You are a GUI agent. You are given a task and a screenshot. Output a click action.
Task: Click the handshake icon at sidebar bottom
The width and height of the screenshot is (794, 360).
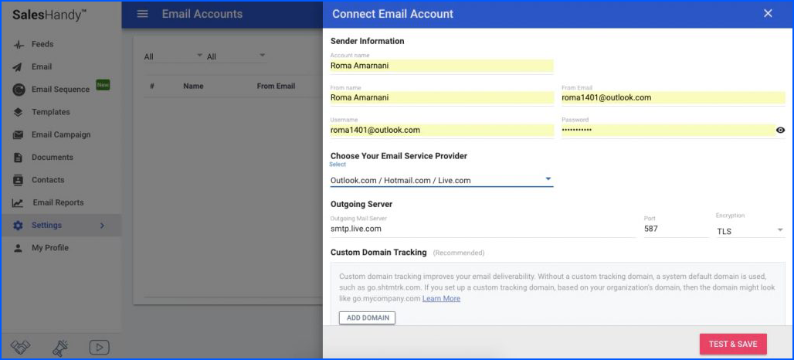tap(21, 348)
